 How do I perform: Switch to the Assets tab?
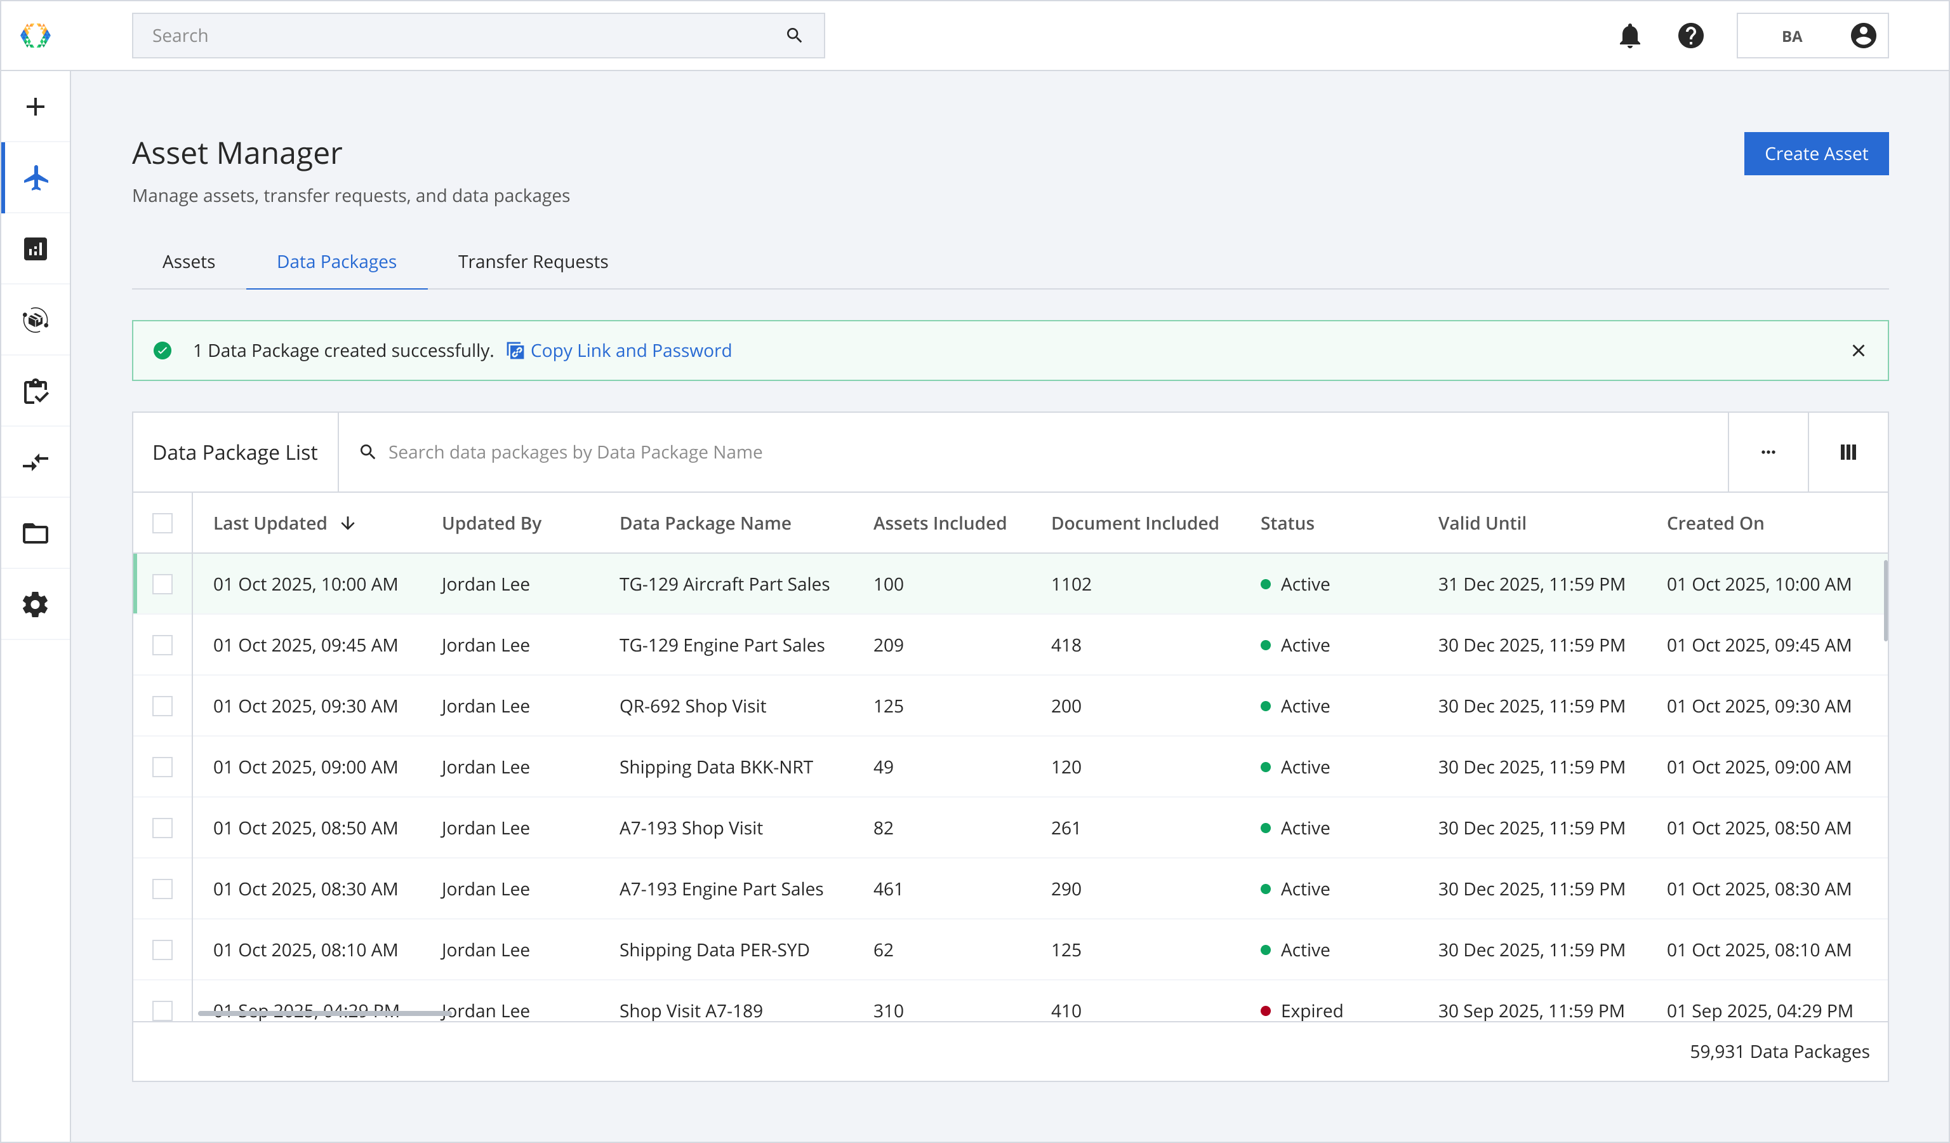click(x=189, y=262)
